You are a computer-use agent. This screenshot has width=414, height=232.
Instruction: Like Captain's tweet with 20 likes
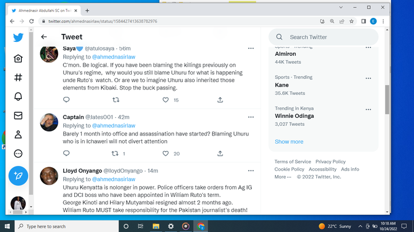165,153
